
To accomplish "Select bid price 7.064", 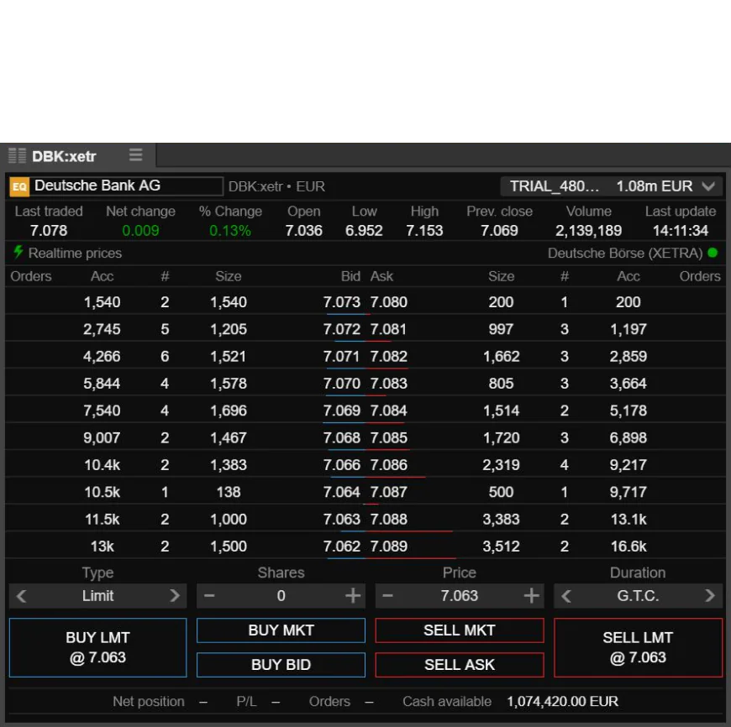I will pos(342,492).
